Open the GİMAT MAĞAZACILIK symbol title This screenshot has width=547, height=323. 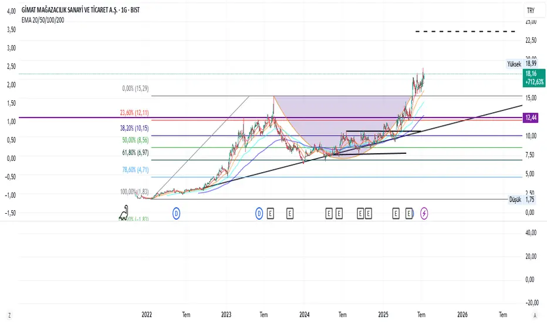pyautogui.click(x=80, y=10)
